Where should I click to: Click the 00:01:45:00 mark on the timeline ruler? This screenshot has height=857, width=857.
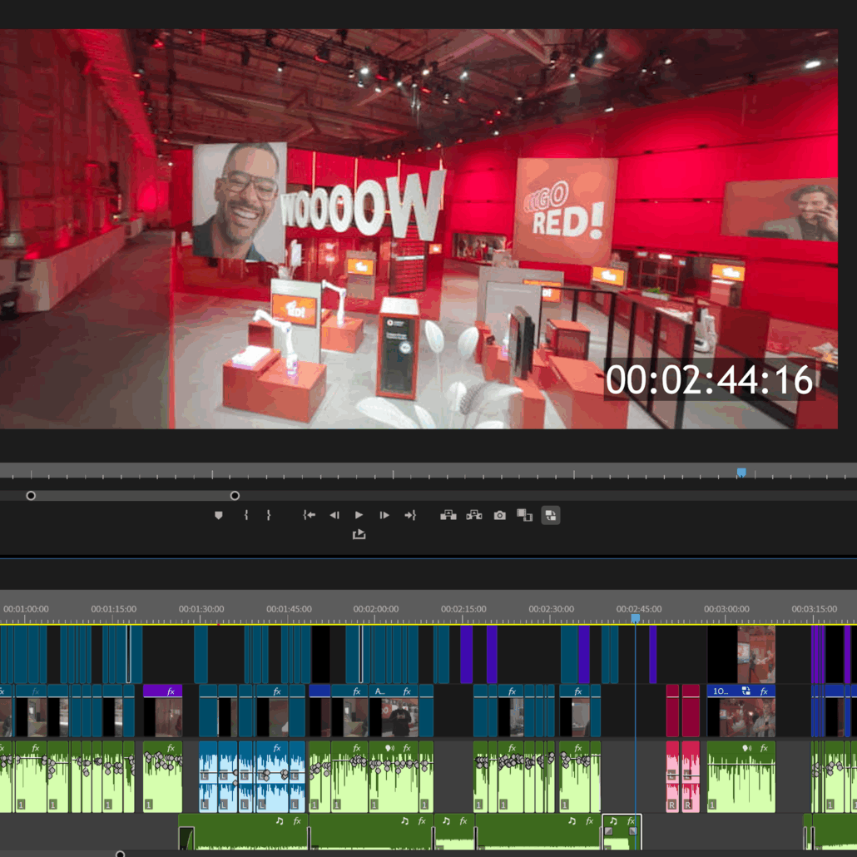pos(289,609)
